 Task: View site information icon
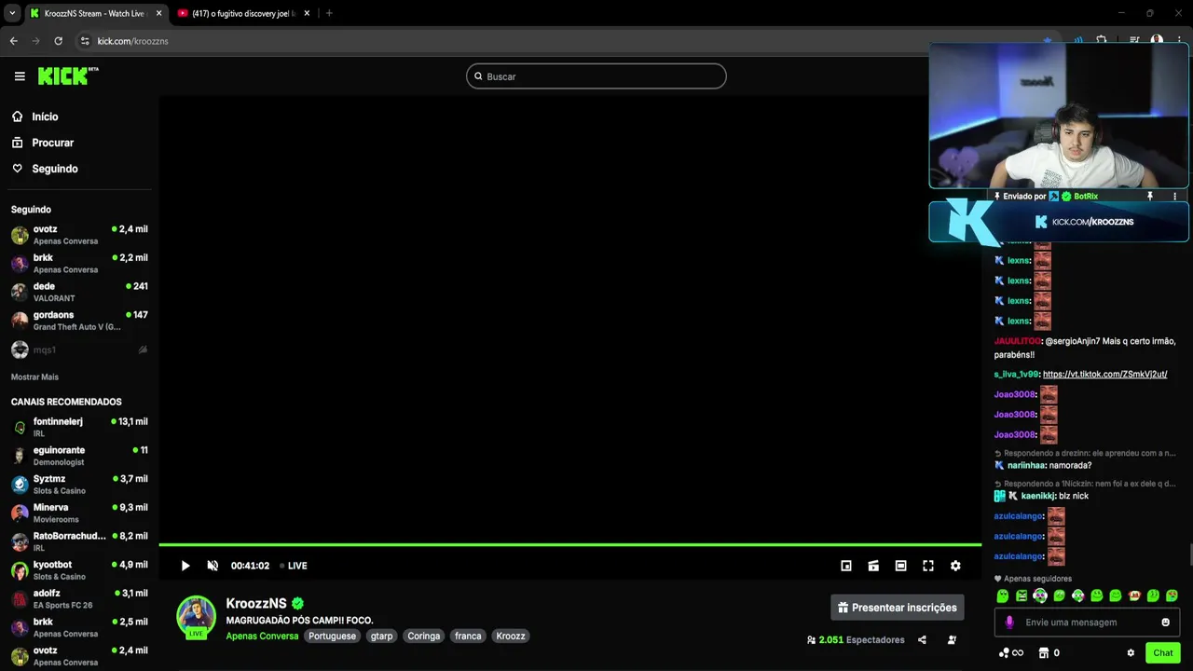(x=85, y=41)
